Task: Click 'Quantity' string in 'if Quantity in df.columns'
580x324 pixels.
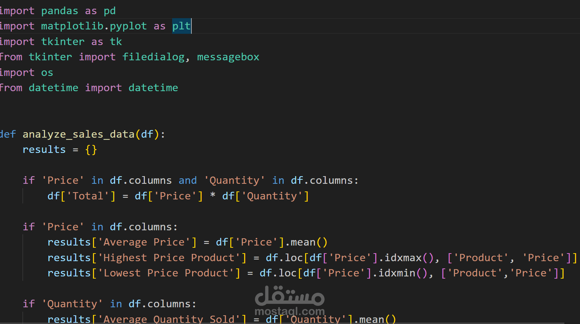Action: pyautogui.click(x=72, y=304)
